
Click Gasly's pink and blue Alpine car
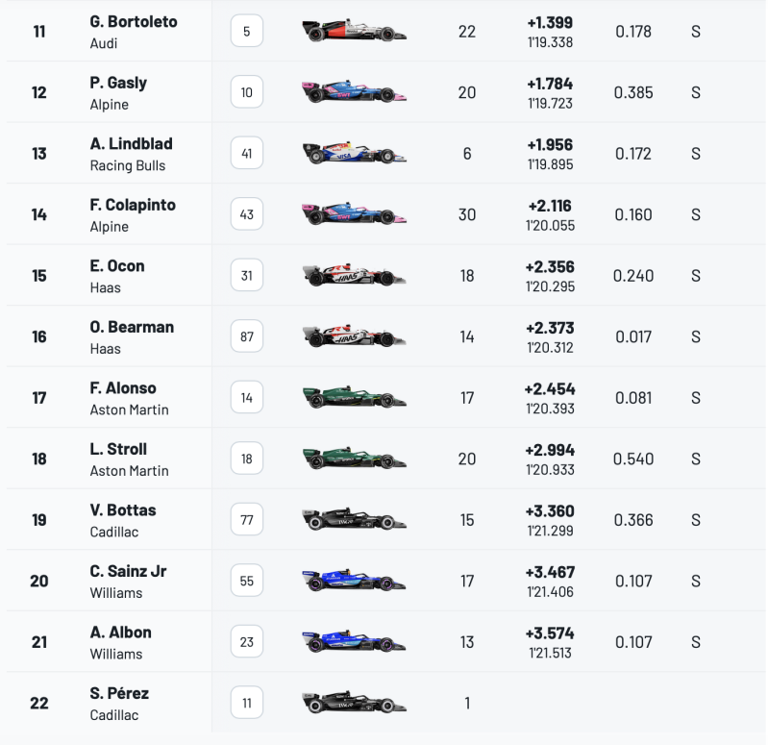pos(354,91)
